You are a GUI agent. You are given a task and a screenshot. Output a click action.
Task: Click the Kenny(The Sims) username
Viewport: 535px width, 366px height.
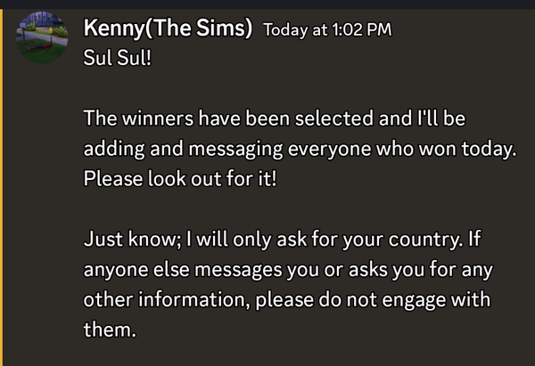(168, 28)
